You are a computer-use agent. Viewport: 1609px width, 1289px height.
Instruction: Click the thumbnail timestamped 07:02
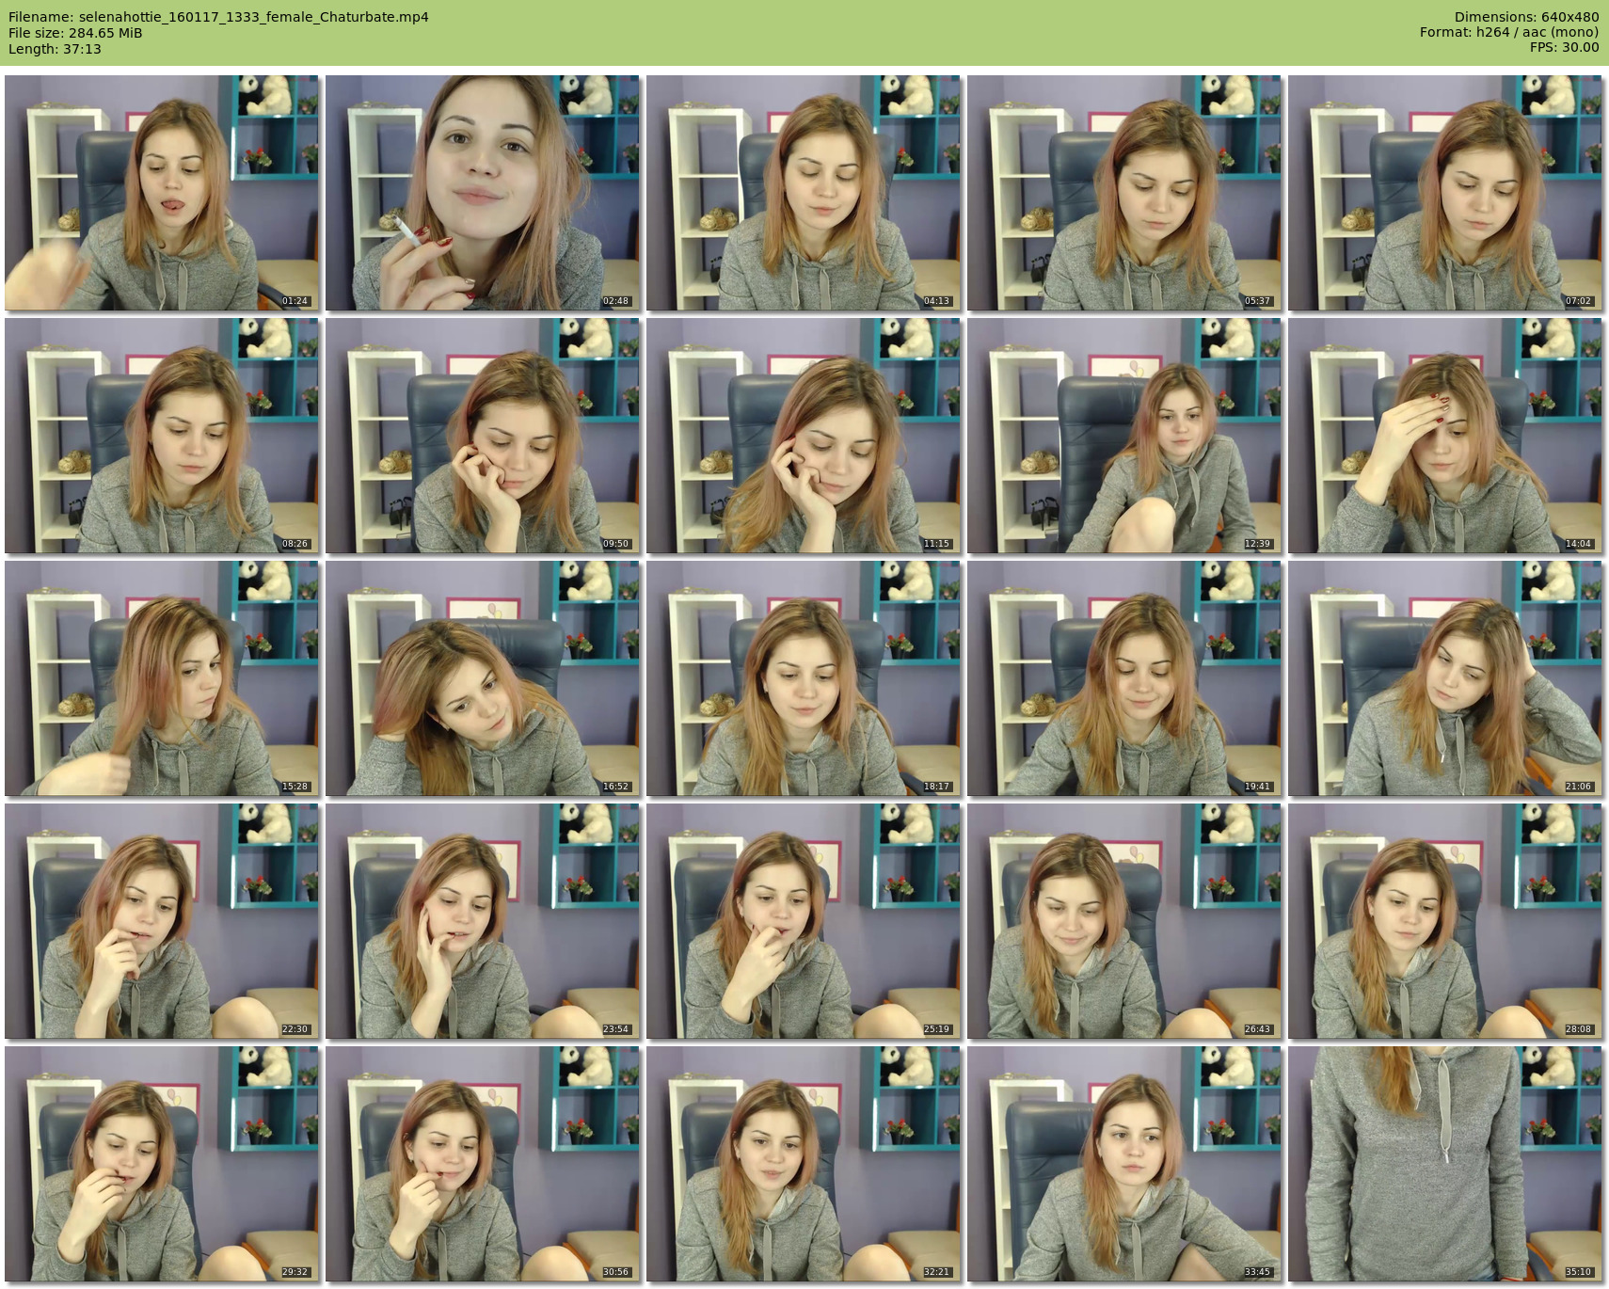(x=1444, y=193)
